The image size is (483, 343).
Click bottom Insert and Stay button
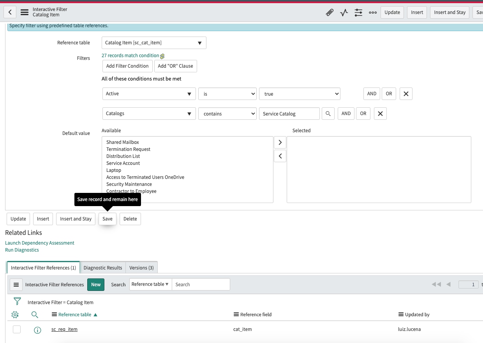(76, 219)
